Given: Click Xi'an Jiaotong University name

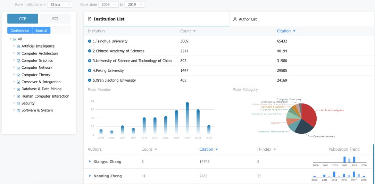Looking at the screenshot, I should (114, 81).
